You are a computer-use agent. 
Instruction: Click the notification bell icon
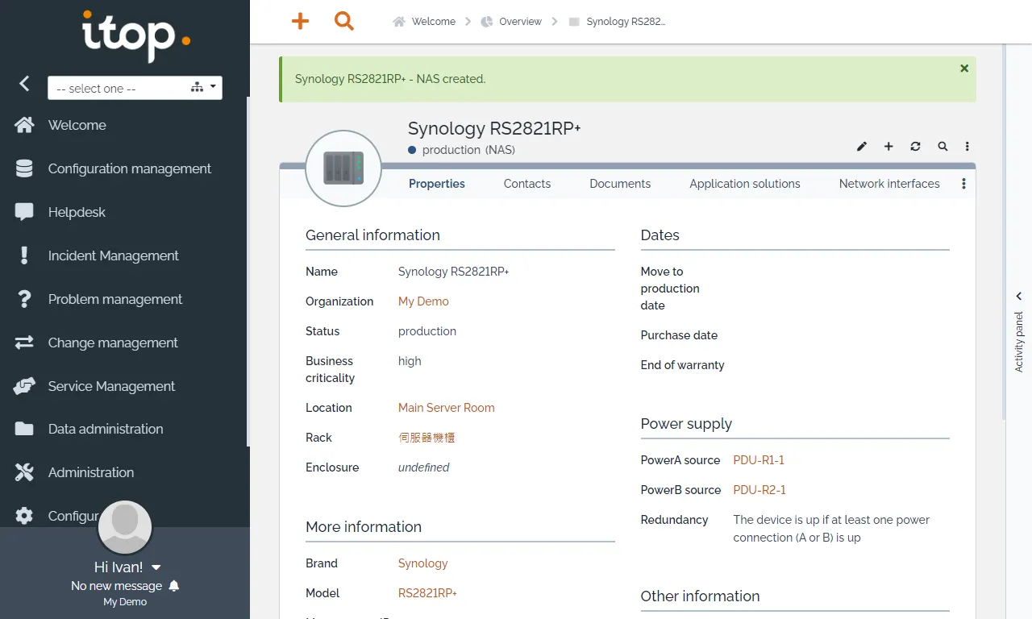tap(174, 586)
